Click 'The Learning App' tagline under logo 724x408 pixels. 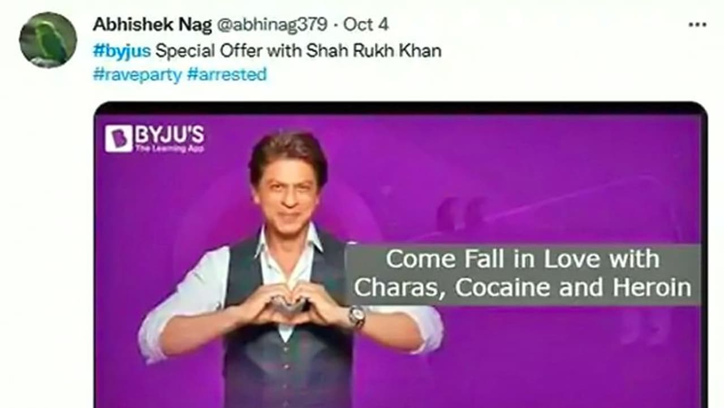coord(169,149)
